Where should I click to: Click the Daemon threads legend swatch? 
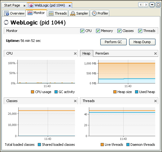pos(128,145)
